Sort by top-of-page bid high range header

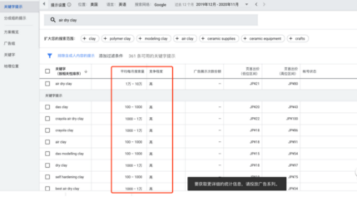[289, 71]
